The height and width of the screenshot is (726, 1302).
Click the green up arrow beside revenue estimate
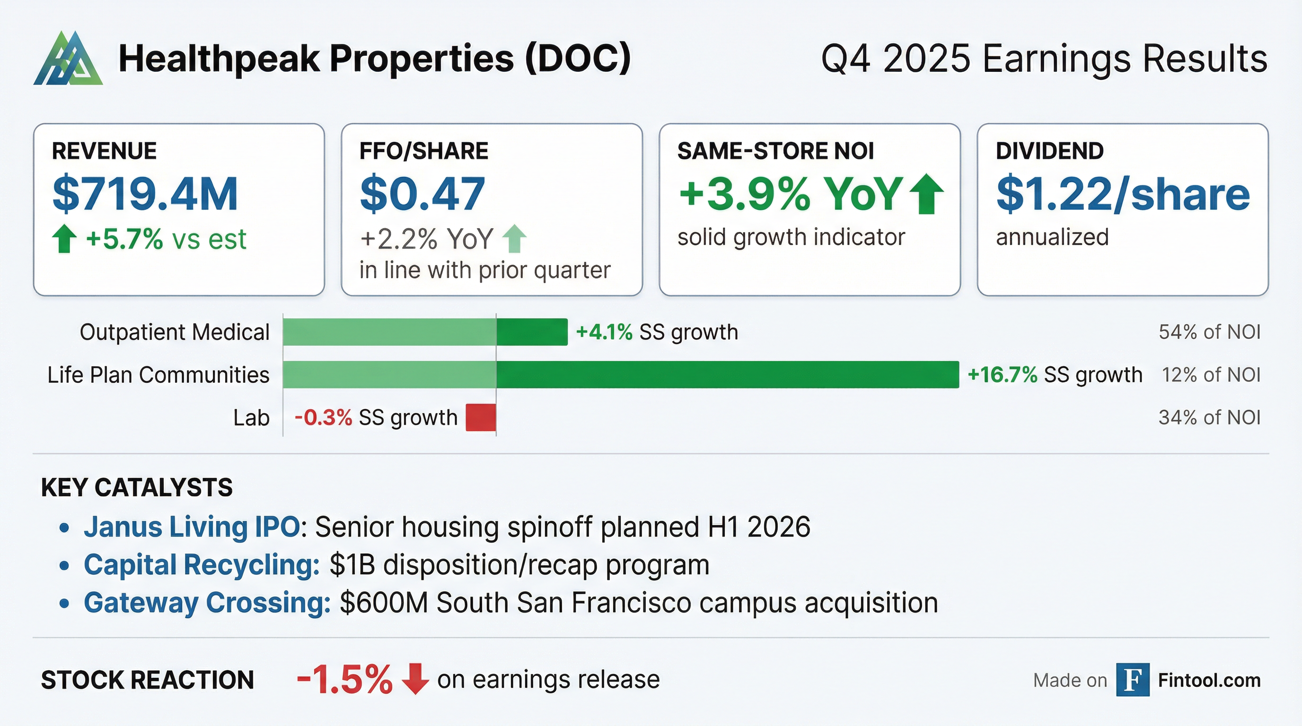click(x=64, y=239)
